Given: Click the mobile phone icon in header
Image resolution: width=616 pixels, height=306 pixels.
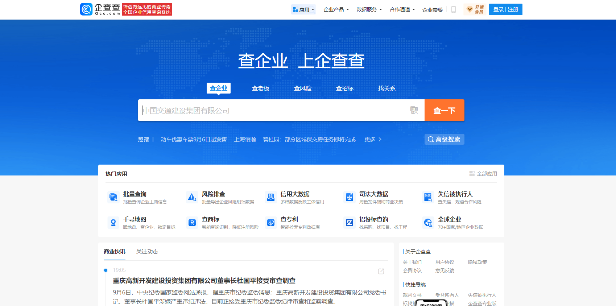Looking at the screenshot, I should (x=453, y=9).
